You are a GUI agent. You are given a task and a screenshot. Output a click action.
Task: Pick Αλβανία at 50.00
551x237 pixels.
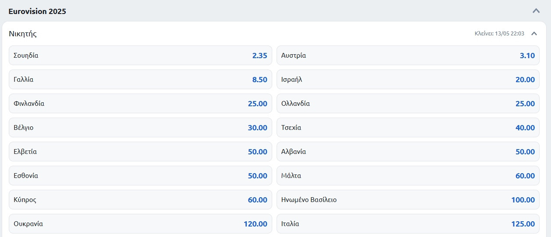click(408, 152)
